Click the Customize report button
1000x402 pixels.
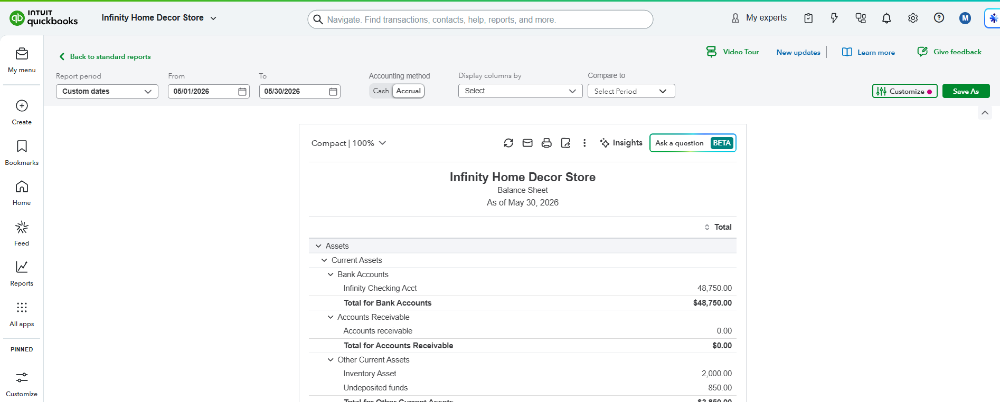point(904,91)
